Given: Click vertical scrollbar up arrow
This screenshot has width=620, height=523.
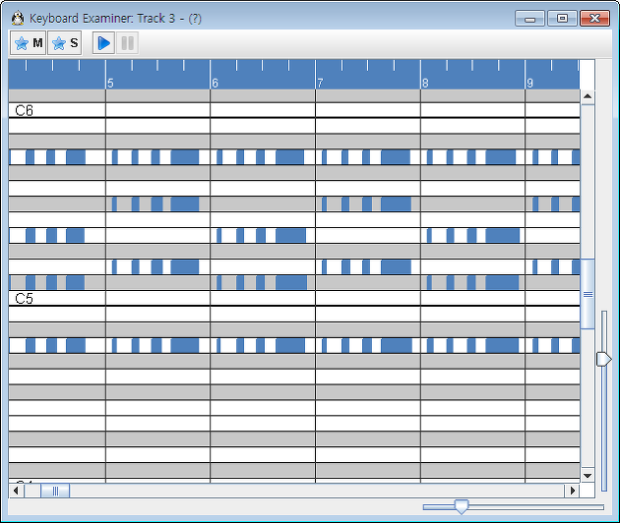Looking at the screenshot, I should (x=588, y=96).
